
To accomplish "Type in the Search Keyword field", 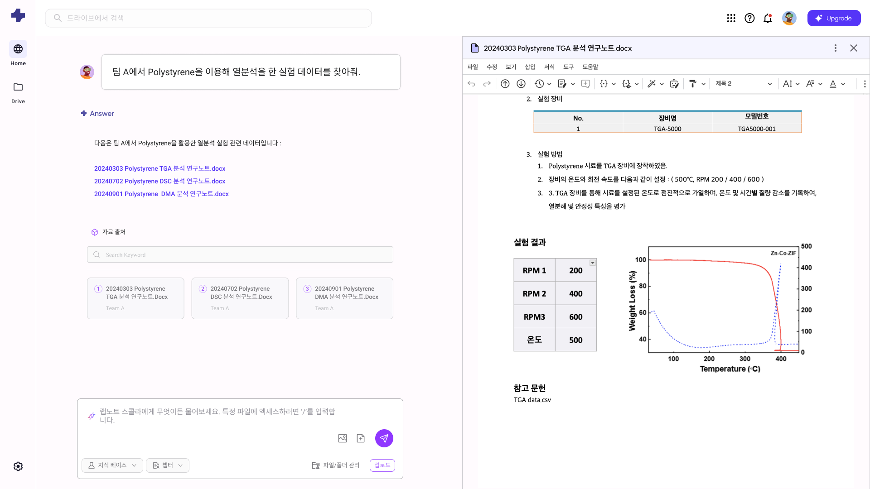I will 240,254.
